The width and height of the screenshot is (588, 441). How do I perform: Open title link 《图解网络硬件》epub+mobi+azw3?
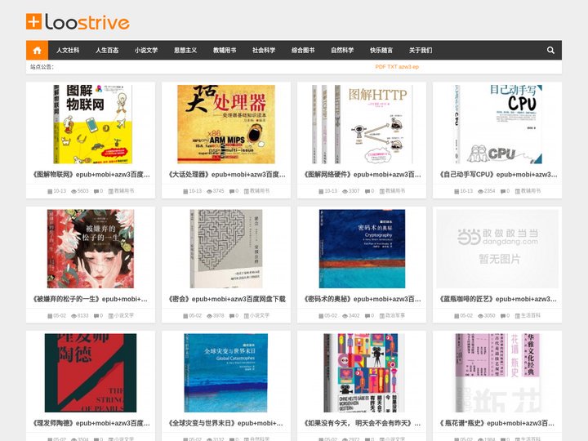(362, 175)
